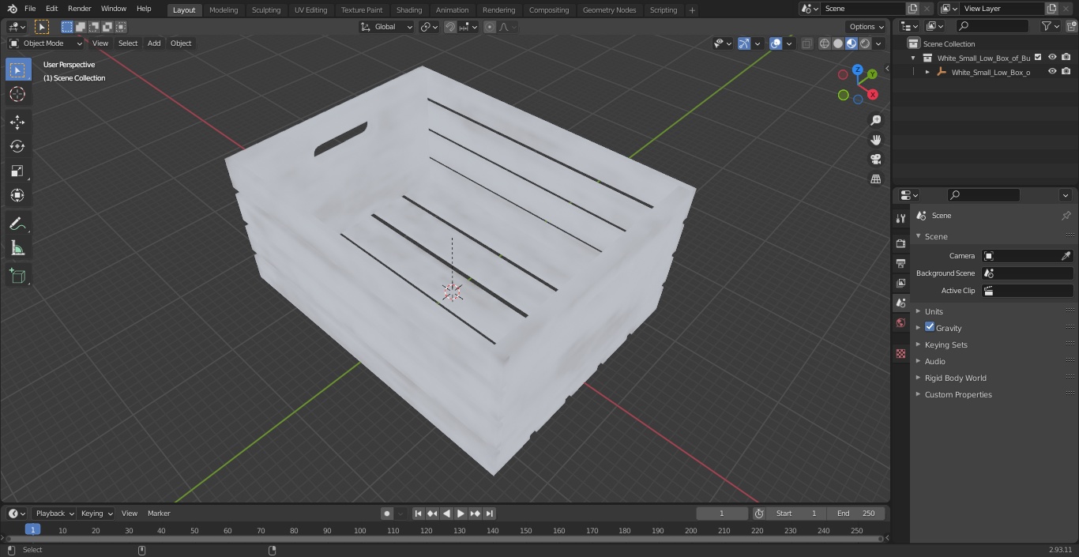Click the pin icon in the properties header
Screen dimensions: 1079x557
(1066, 216)
